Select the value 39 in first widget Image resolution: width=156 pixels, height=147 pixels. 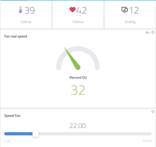pos(29,10)
